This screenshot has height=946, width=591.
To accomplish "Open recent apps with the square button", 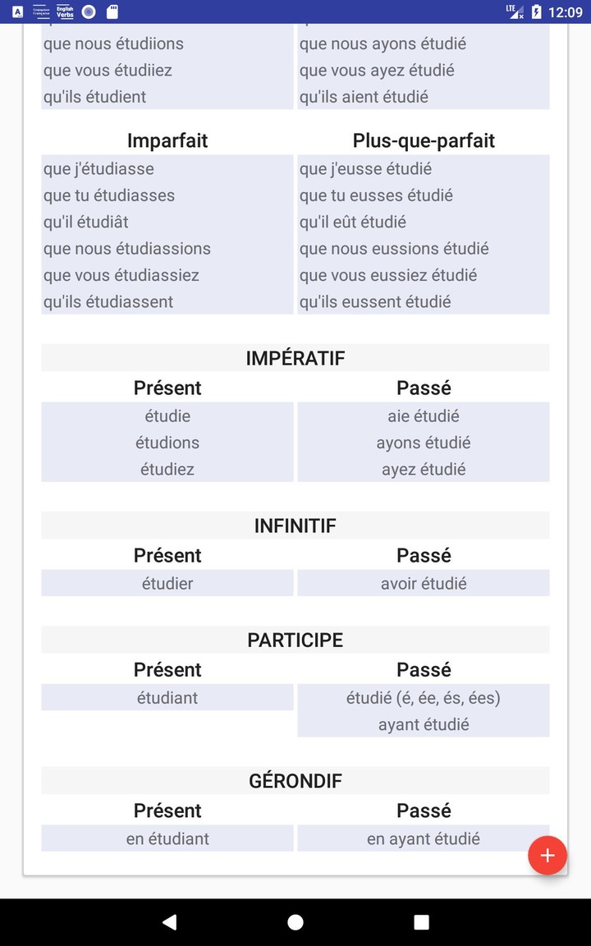I will 421,921.
